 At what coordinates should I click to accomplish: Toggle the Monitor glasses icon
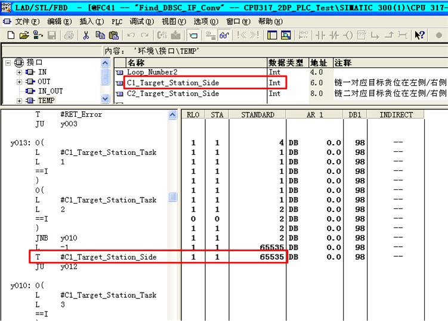point(224,35)
